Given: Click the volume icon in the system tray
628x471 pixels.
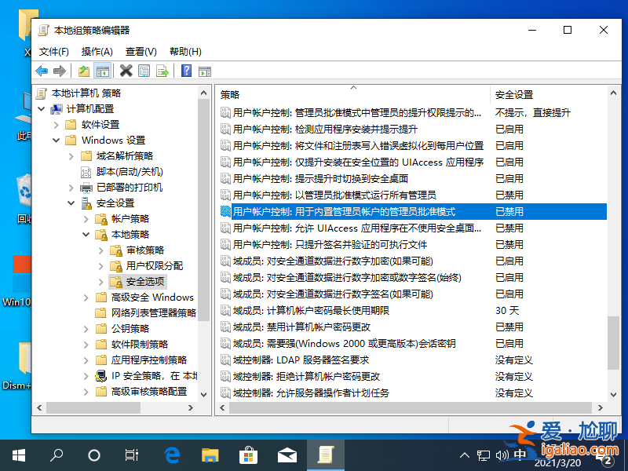Looking at the screenshot, I should [x=503, y=455].
